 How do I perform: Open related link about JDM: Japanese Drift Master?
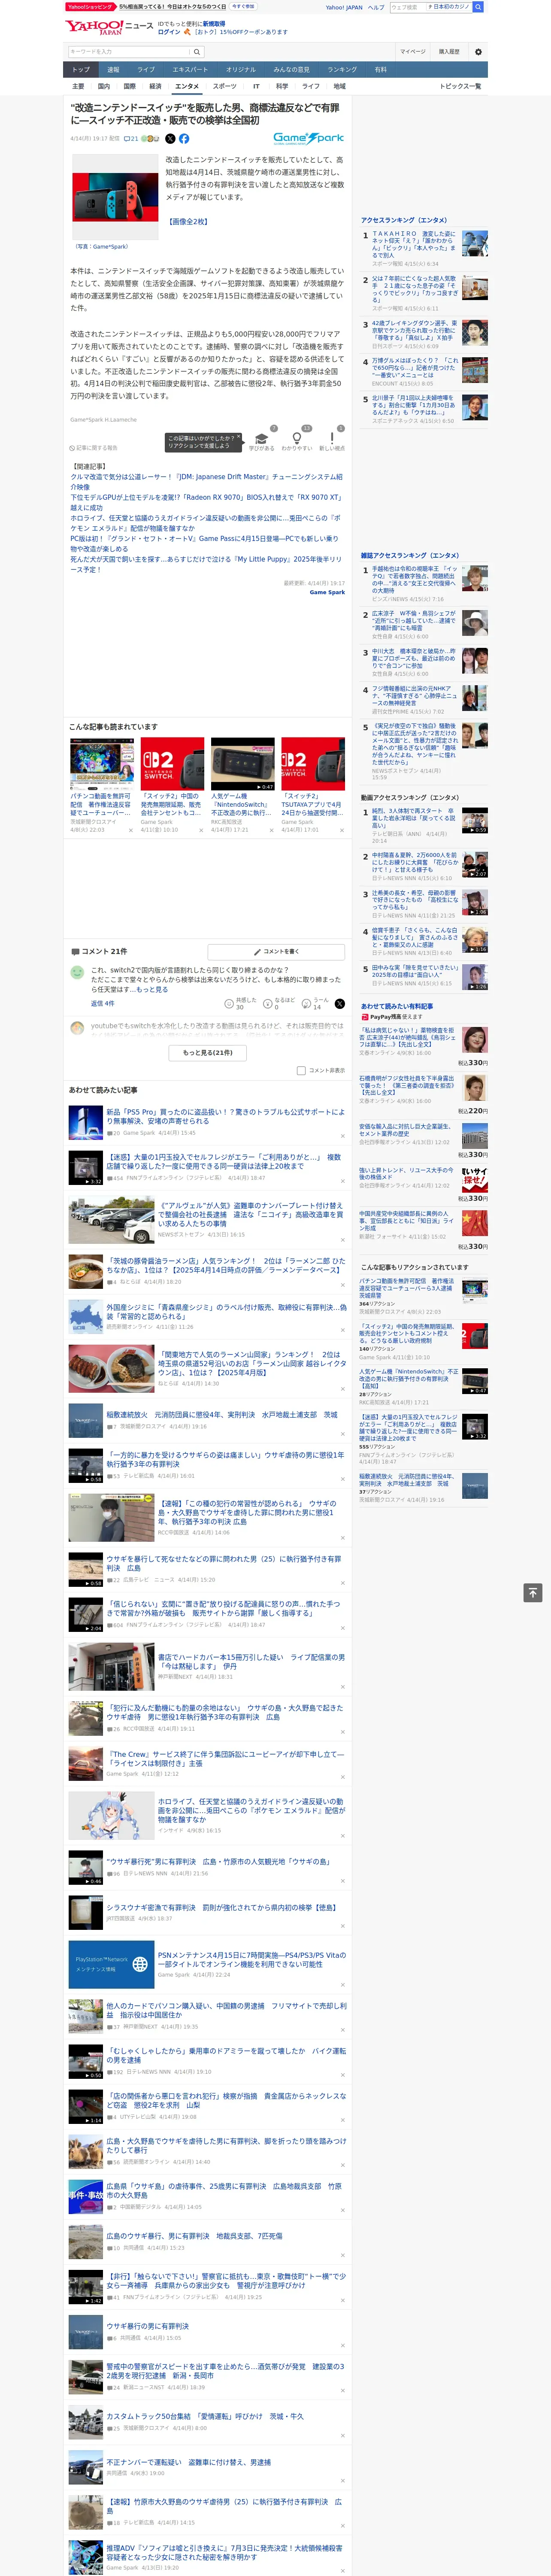click(206, 482)
